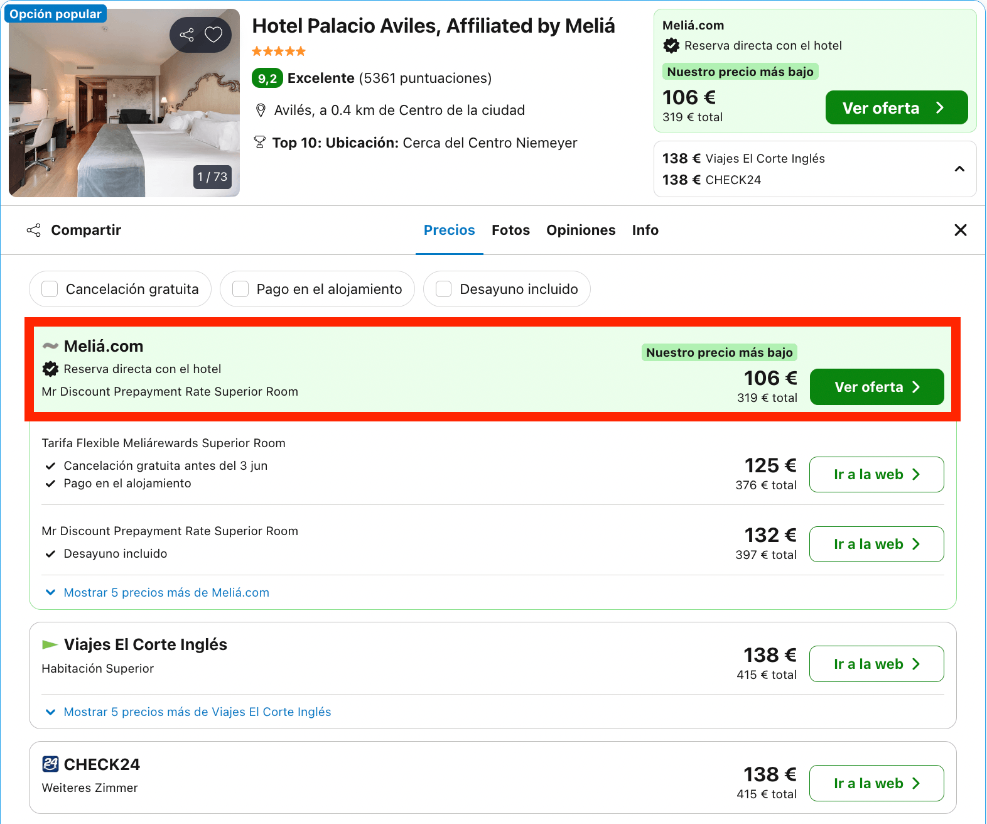
Task: Click the Viajes El Corte Inglés flag logo
Action: coord(50,644)
